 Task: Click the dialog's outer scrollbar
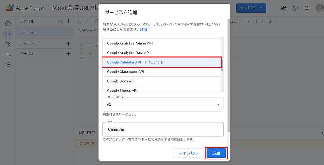tap(228, 75)
